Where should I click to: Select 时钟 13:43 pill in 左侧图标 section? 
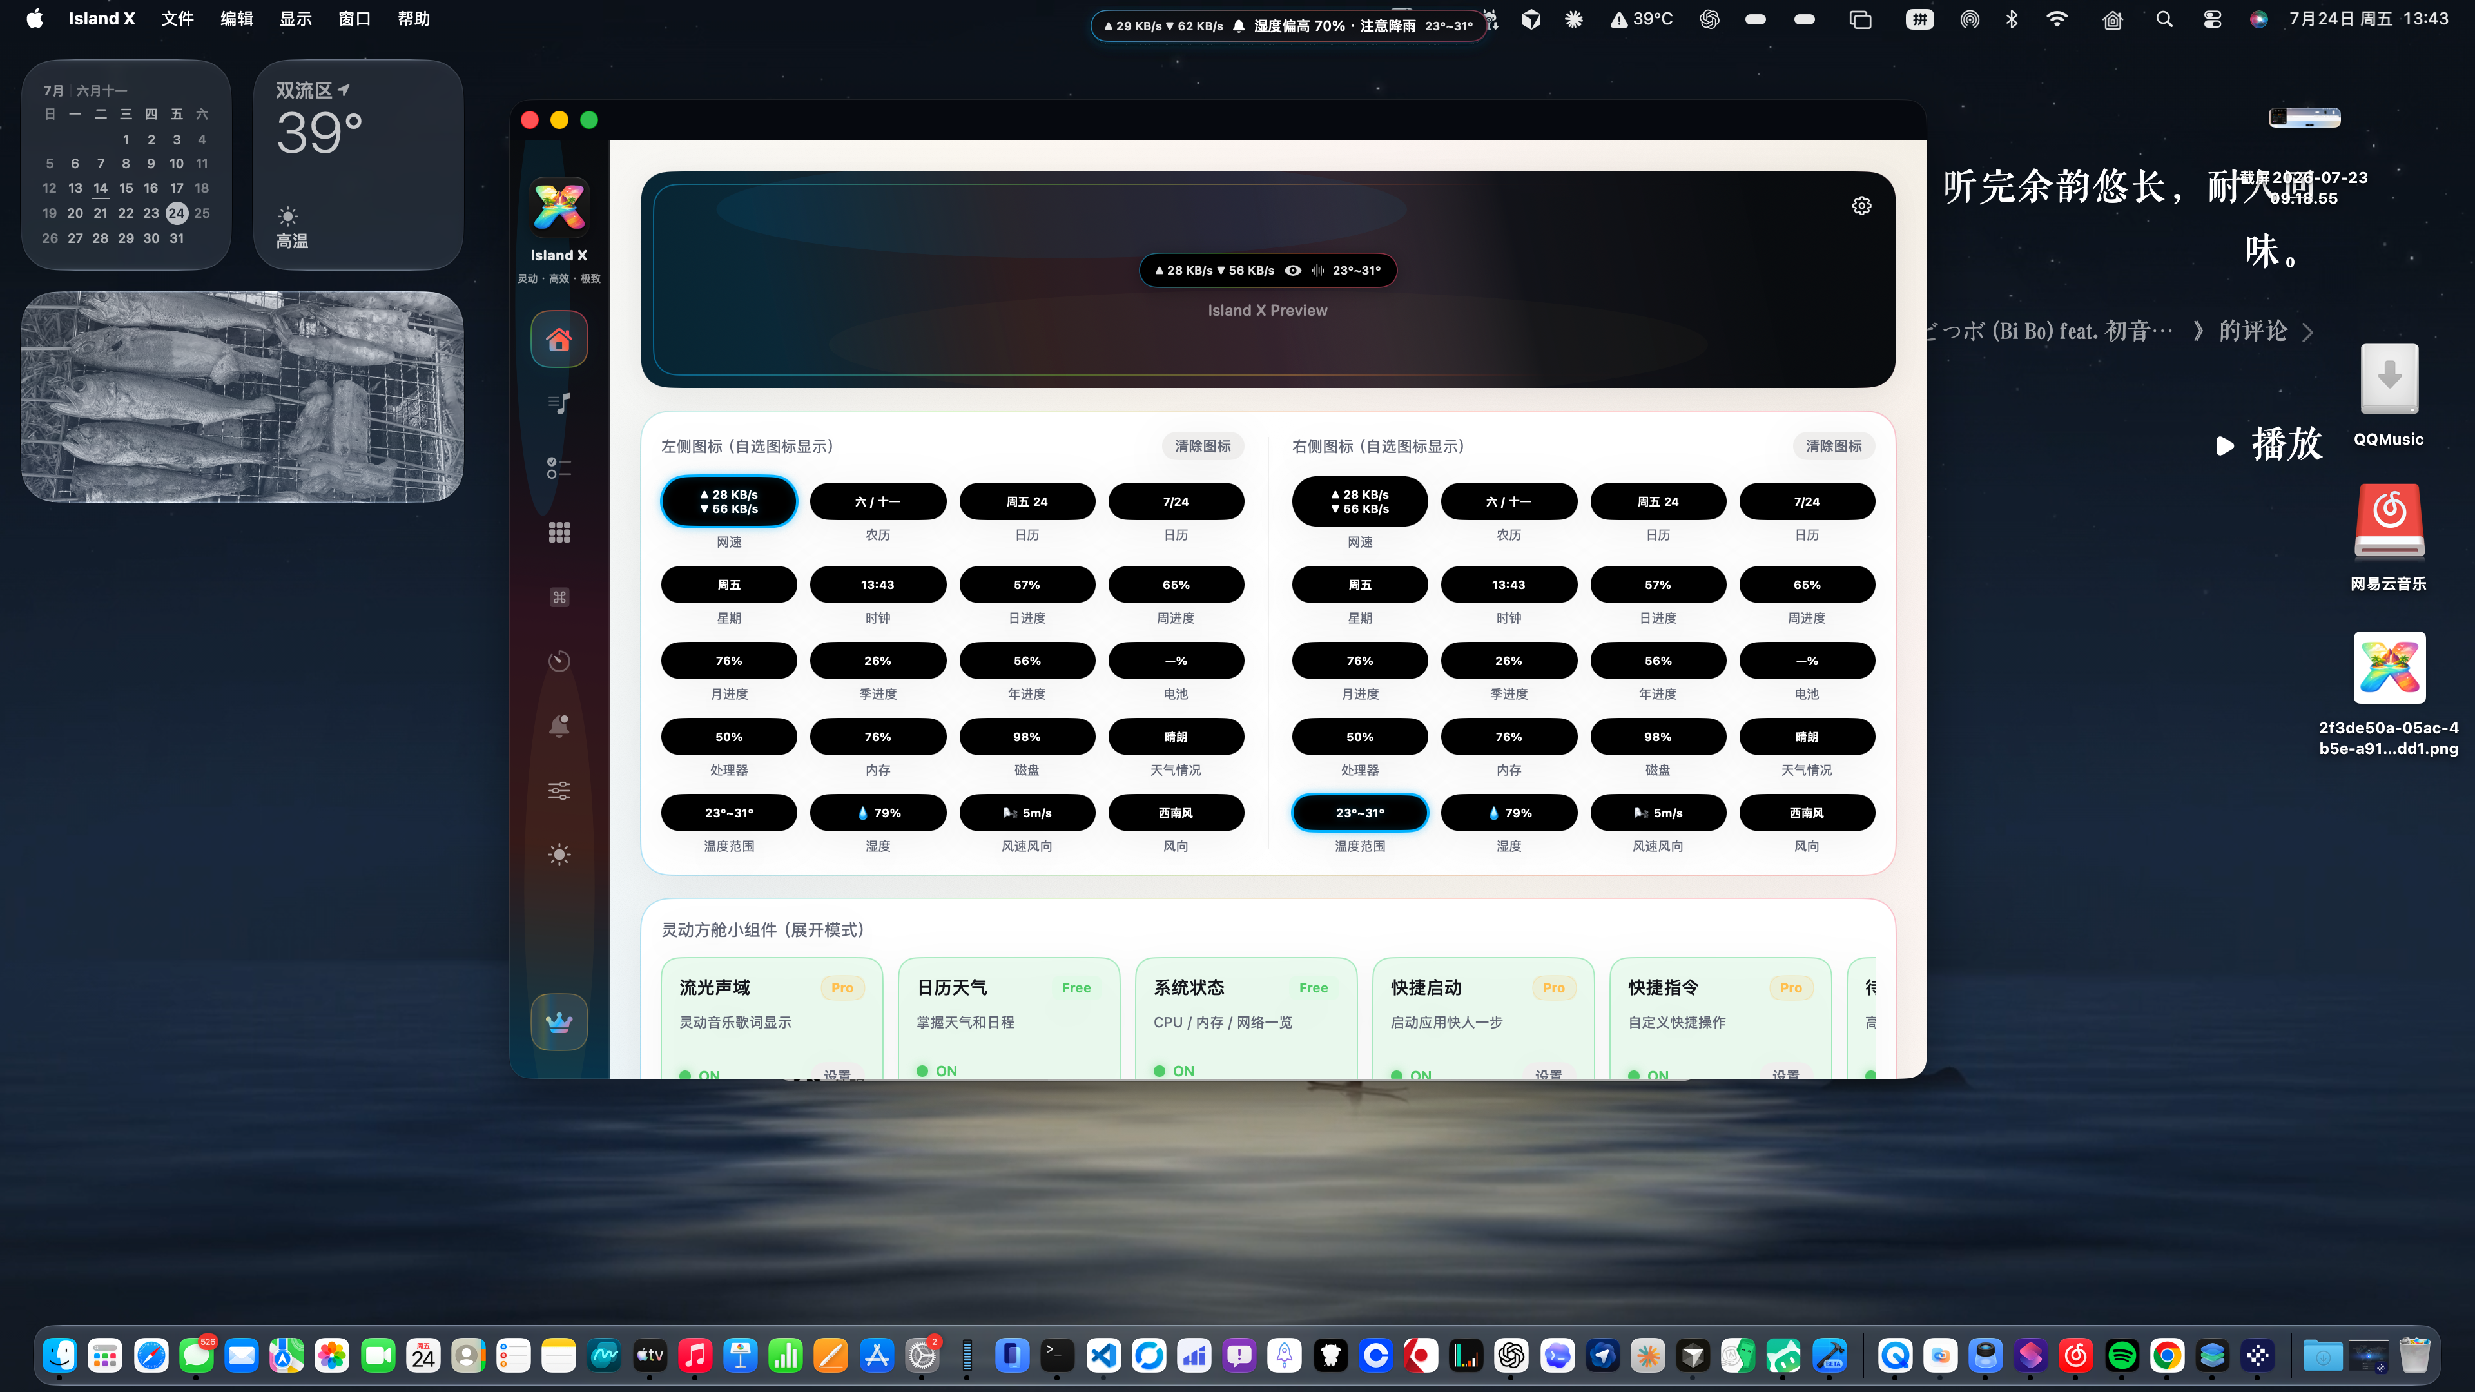tap(877, 585)
